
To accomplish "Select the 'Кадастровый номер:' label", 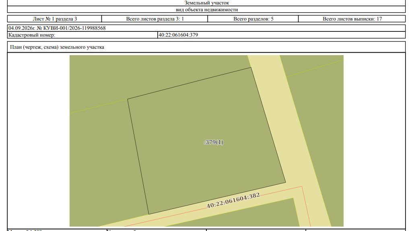I will 32,35.
